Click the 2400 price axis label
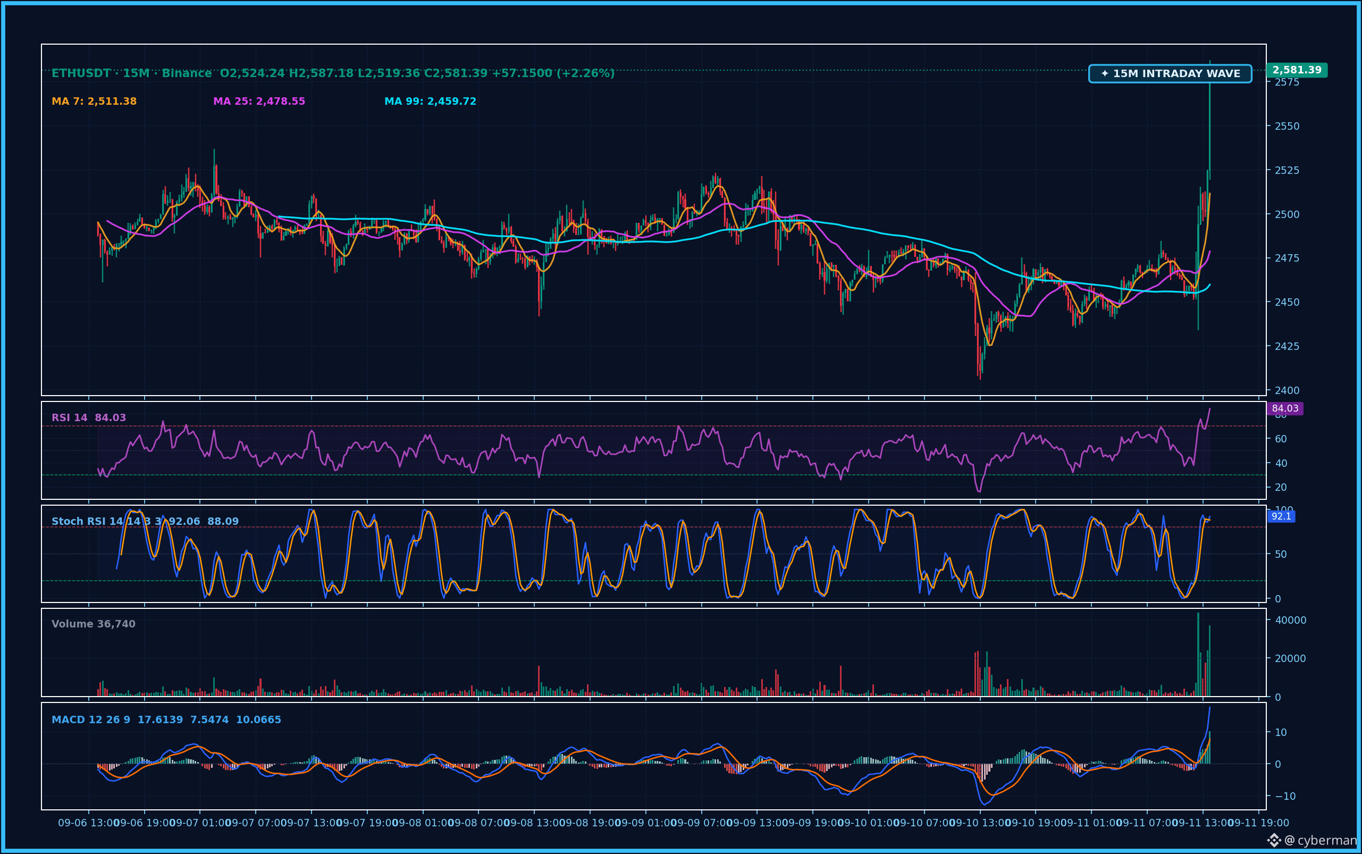 (1287, 390)
